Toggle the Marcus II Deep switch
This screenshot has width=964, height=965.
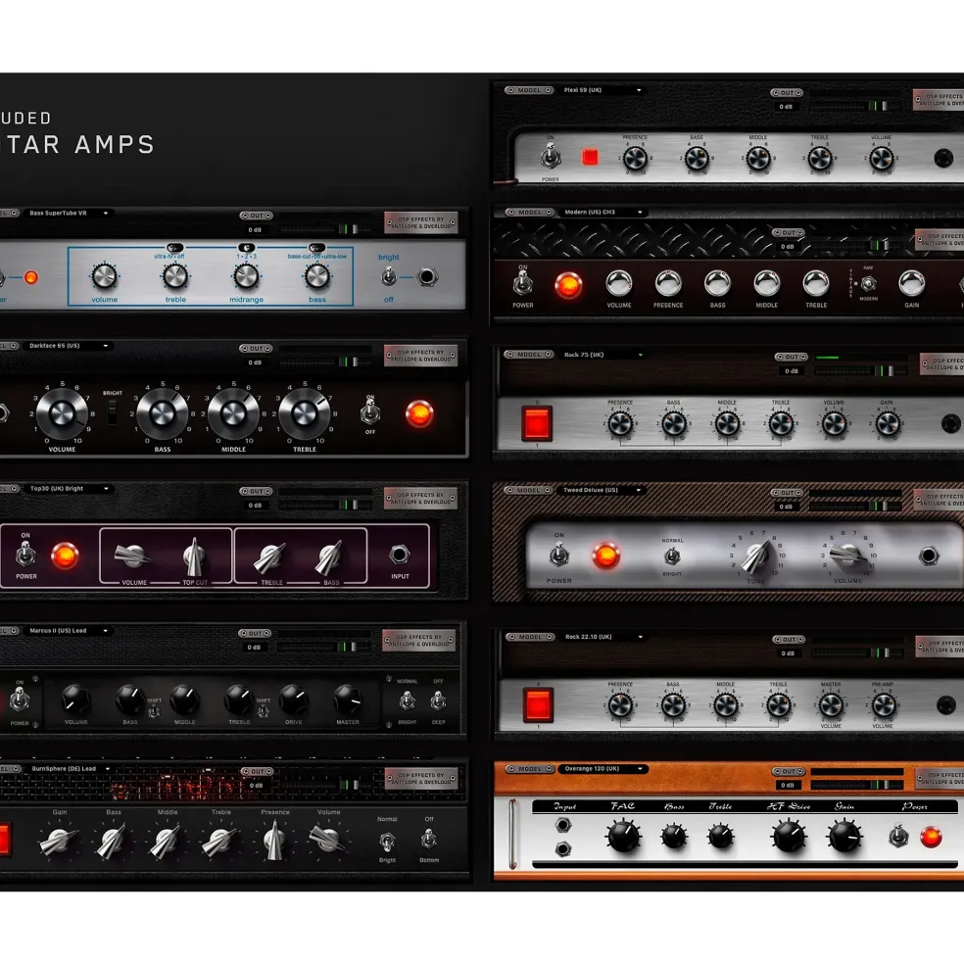[438, 700]
